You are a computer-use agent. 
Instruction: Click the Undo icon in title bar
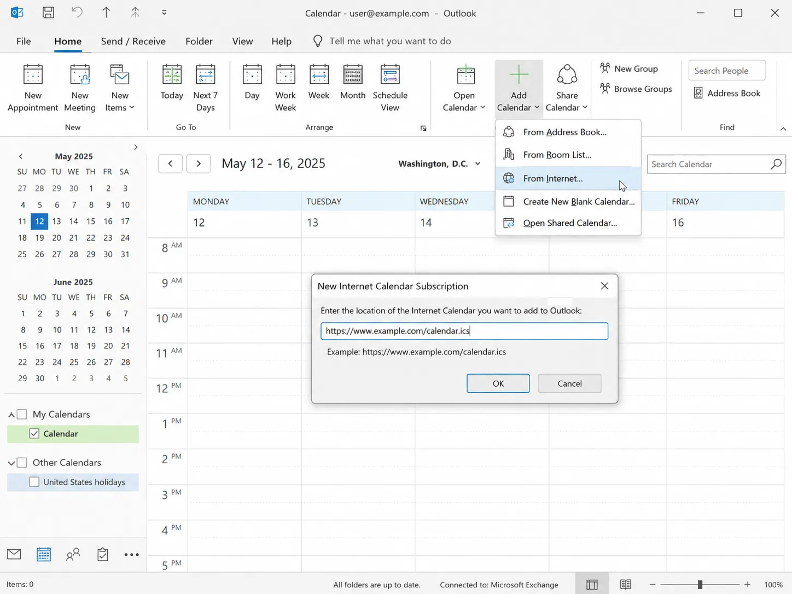(x=77, y=12)
